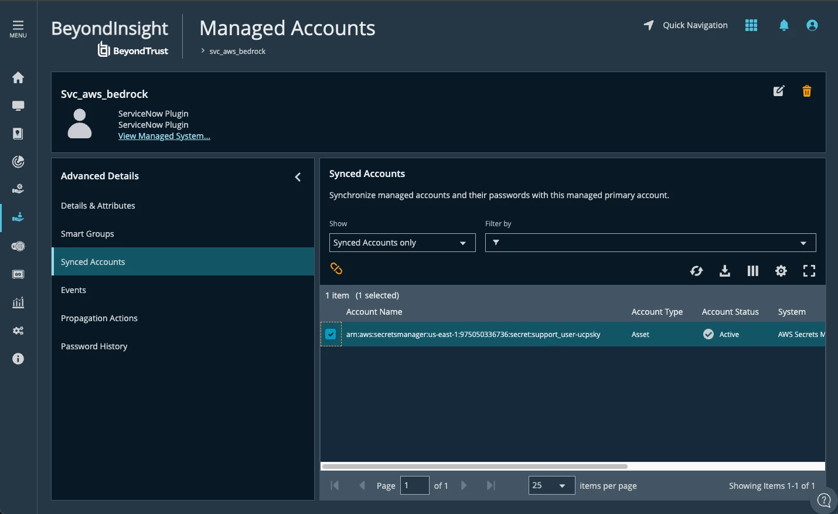Select Smart Groups
The image size is (838, 514).
(x=183, y=234)
